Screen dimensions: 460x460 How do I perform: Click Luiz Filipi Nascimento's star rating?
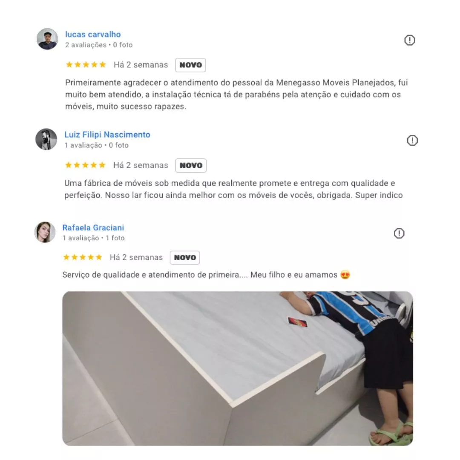point(85,165)
